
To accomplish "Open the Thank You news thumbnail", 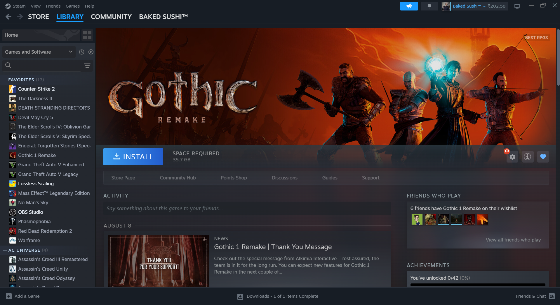I will (x=159, y=261).
